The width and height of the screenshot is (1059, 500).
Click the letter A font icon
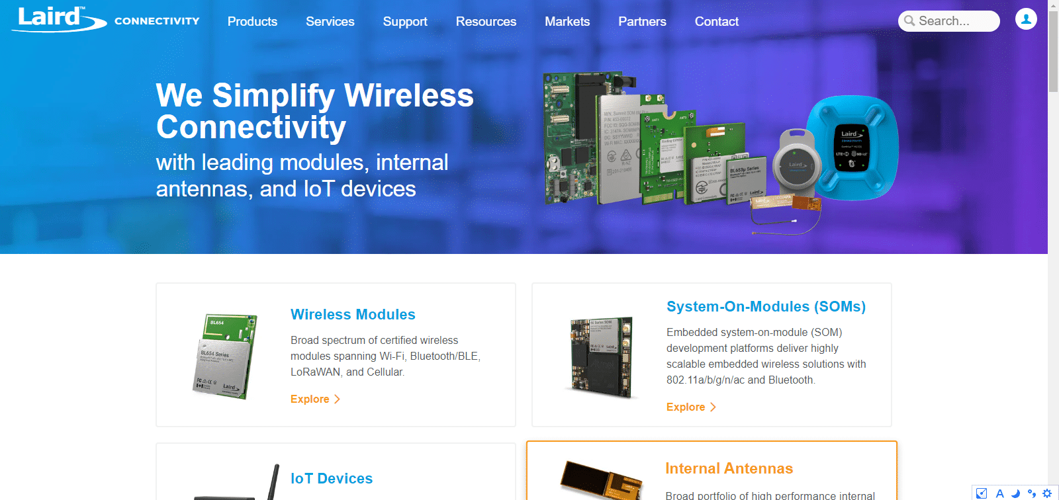pos(999,493)
